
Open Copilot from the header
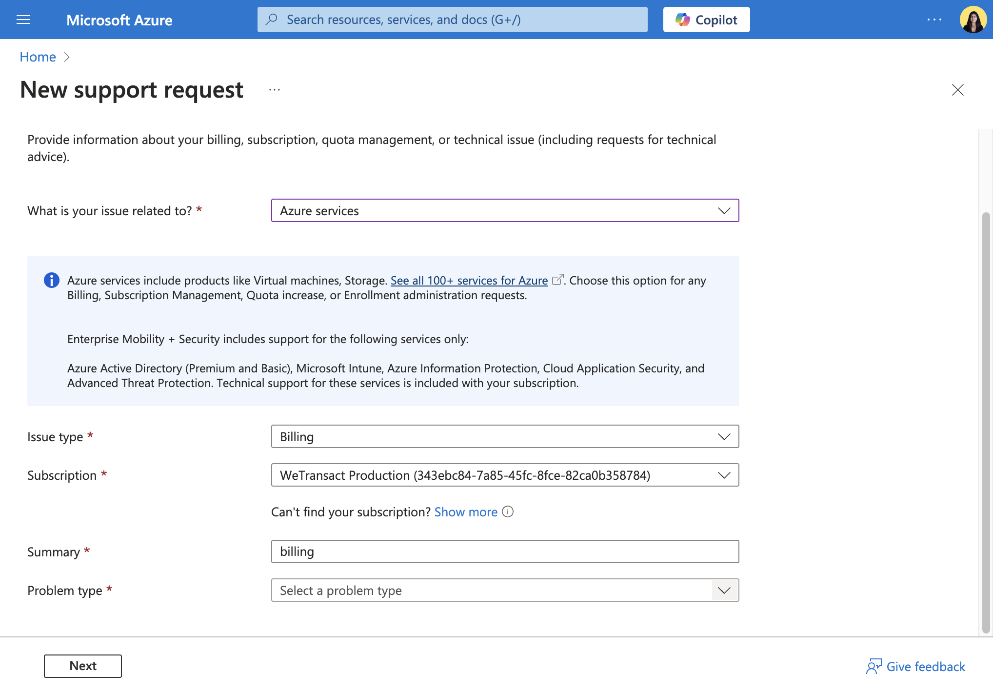[706, 20]
